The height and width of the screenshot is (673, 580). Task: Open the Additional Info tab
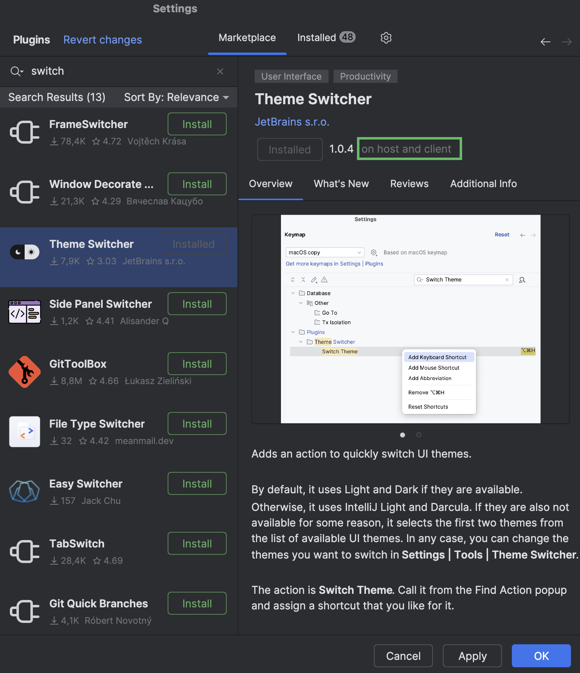point(483,184)
